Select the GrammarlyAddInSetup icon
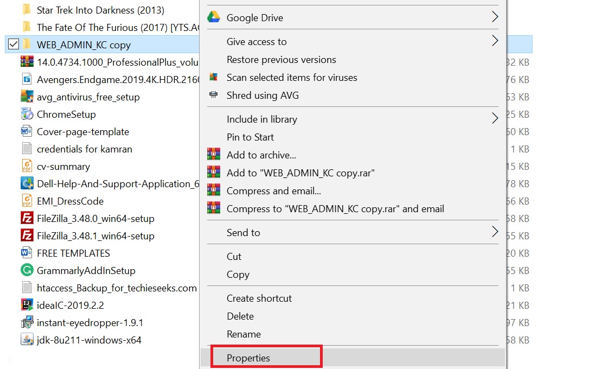 point(27,270)
